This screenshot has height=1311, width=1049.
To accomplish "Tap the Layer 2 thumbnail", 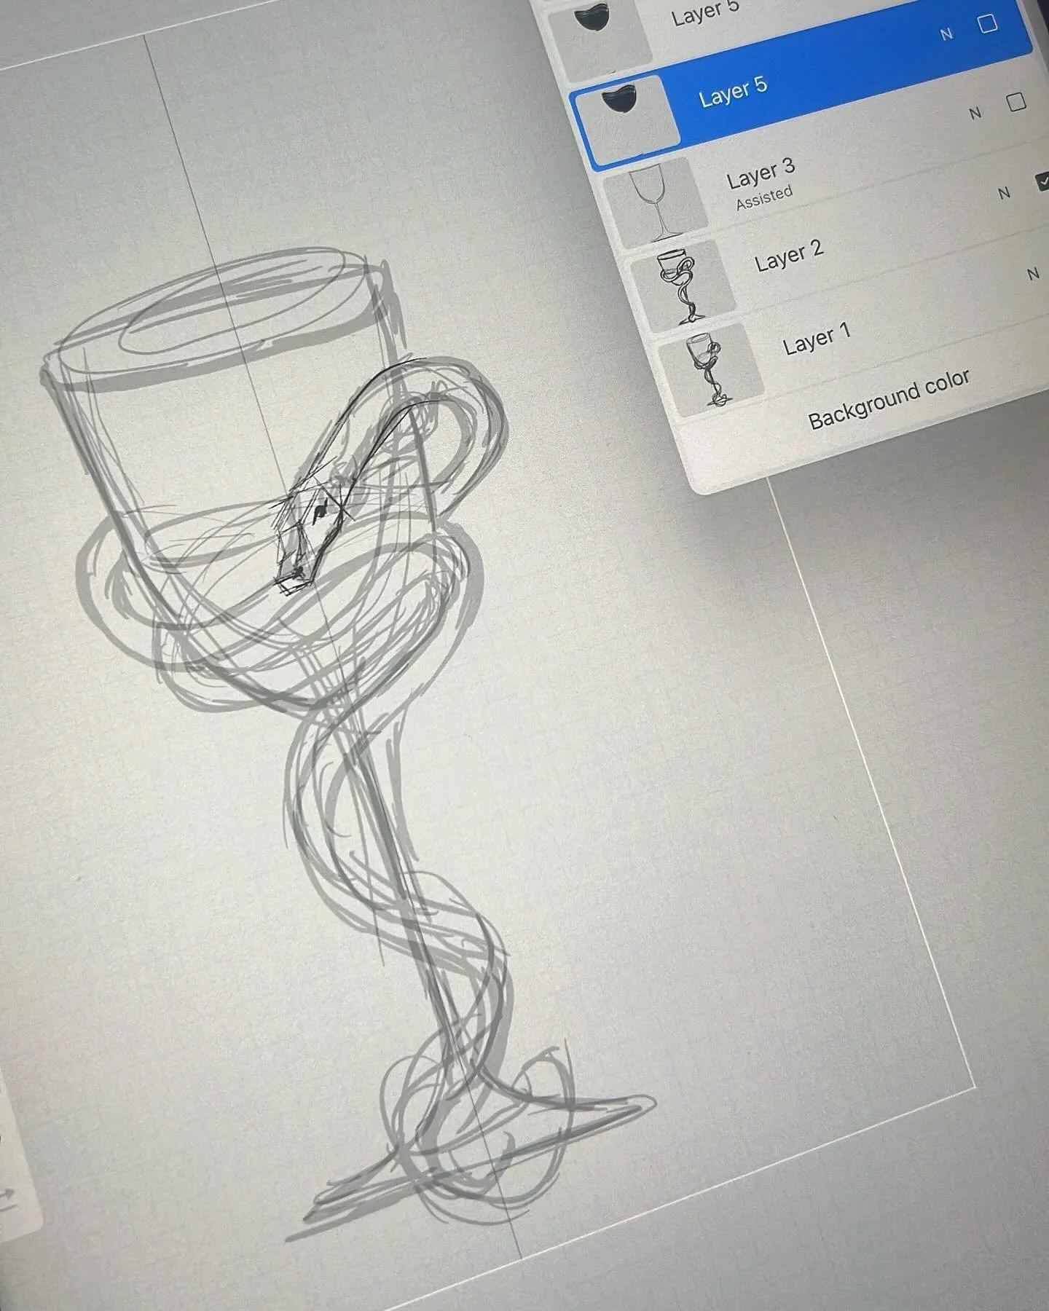I will (x=683, y=286).
